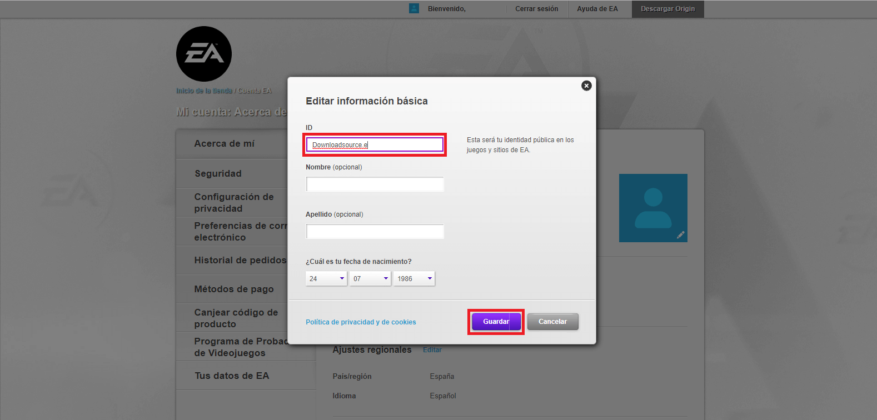
Task: Open the birth year dropdown showing 1986
Action: (414, 278)
